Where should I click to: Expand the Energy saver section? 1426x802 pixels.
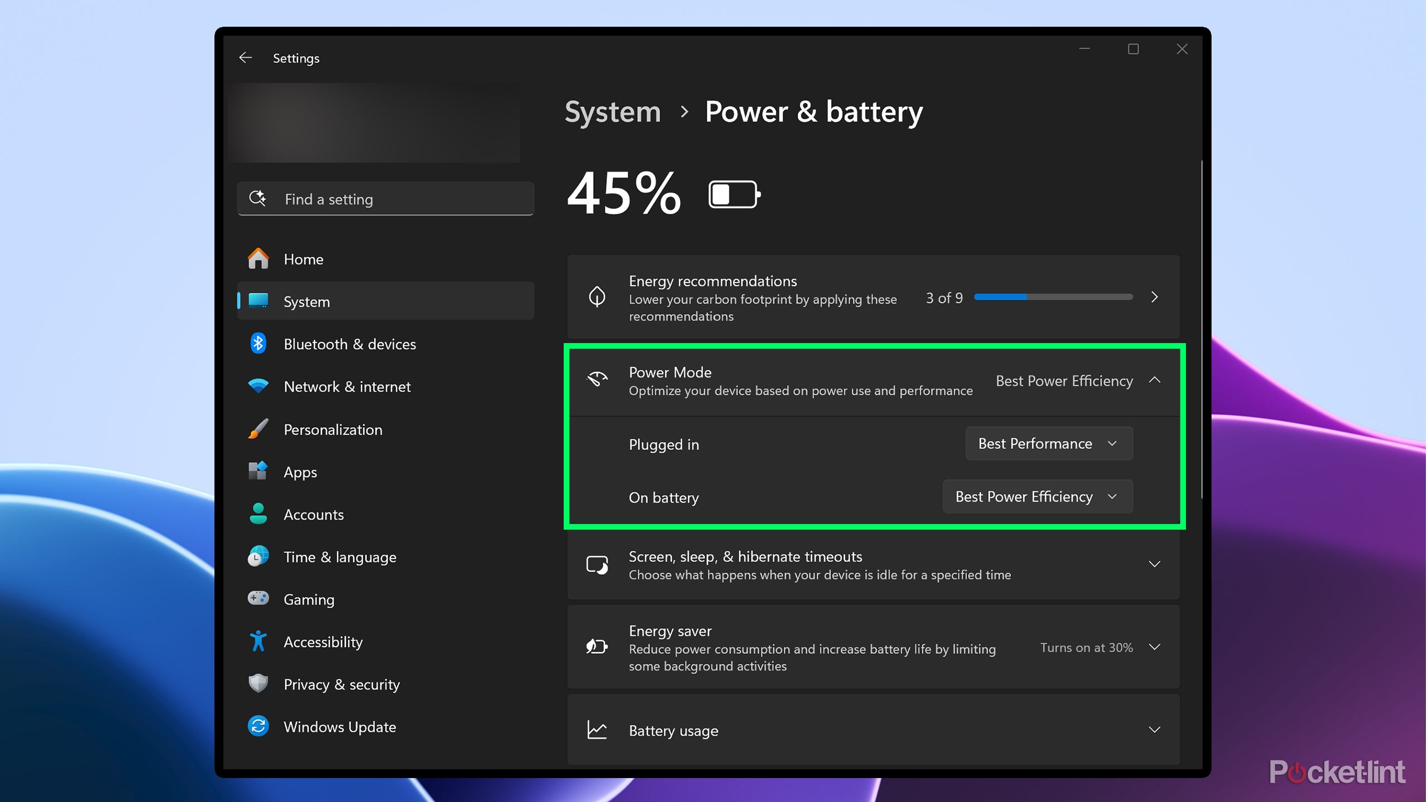tap(1154, 647)
